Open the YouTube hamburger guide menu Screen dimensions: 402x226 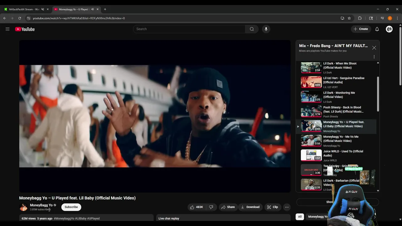point(8,29)
